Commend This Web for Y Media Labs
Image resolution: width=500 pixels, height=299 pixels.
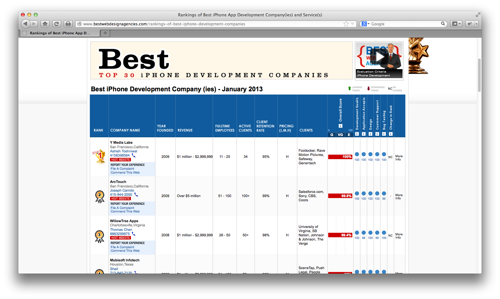click(125, 173)
